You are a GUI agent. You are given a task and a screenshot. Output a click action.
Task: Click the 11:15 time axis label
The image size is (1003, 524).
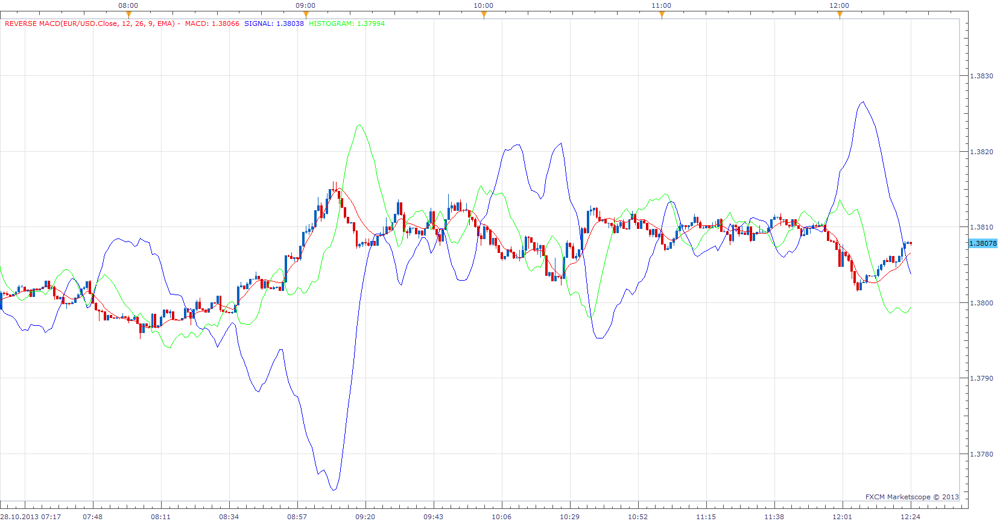click(706, 517)
